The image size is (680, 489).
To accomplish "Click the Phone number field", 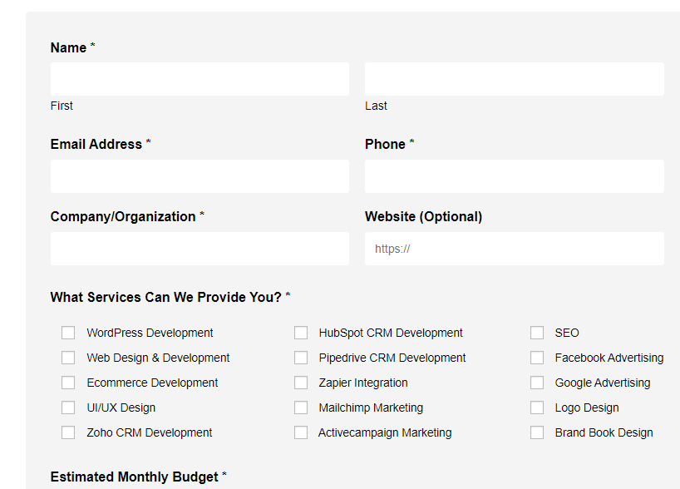I will [x=514, y=175].
